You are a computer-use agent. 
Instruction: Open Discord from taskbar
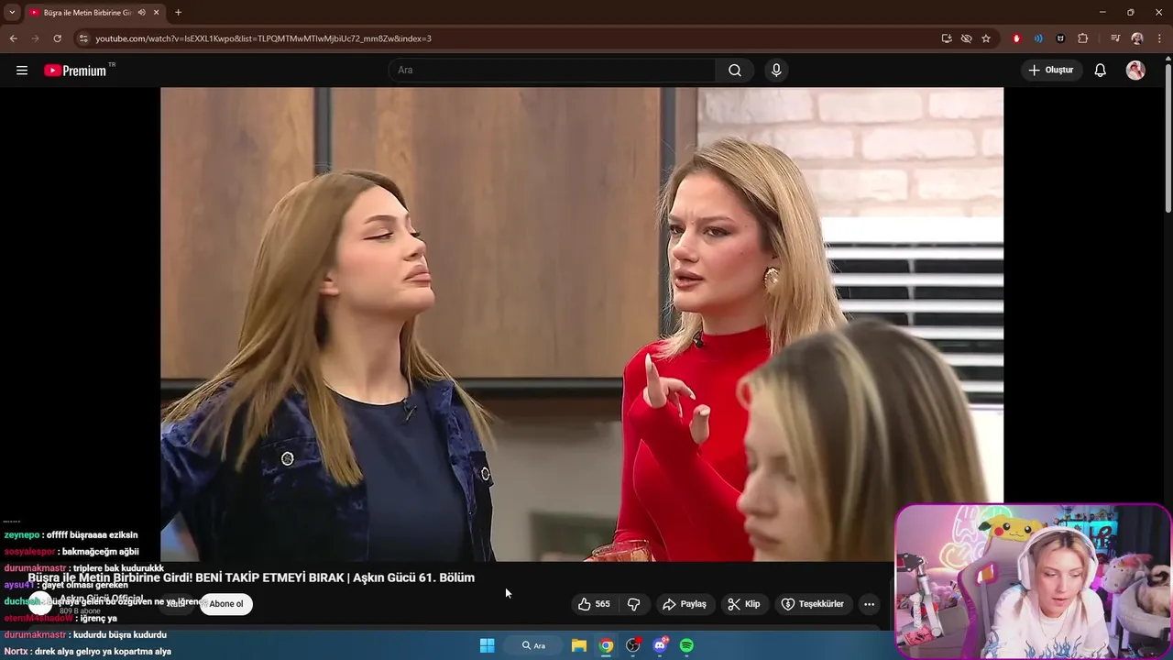pos(660,645)
